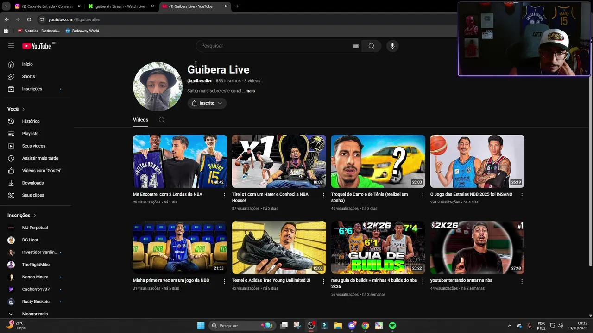
Task: Open options for Troquei de Carro video
Action: coord(423,195)
